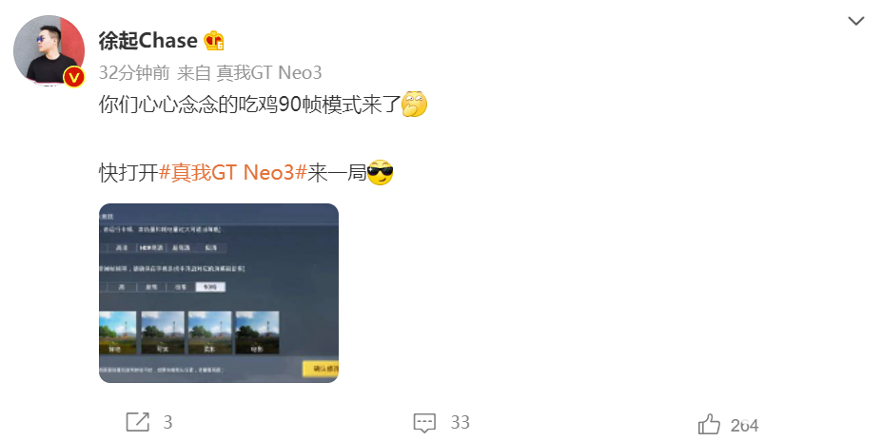Select the HDR高清 graphics quality option

150,248
